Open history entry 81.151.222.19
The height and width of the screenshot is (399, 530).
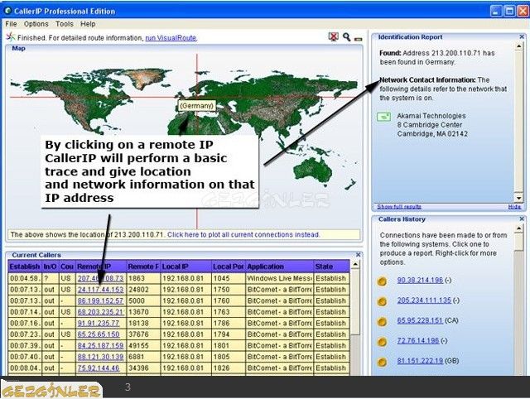point(420,361)
